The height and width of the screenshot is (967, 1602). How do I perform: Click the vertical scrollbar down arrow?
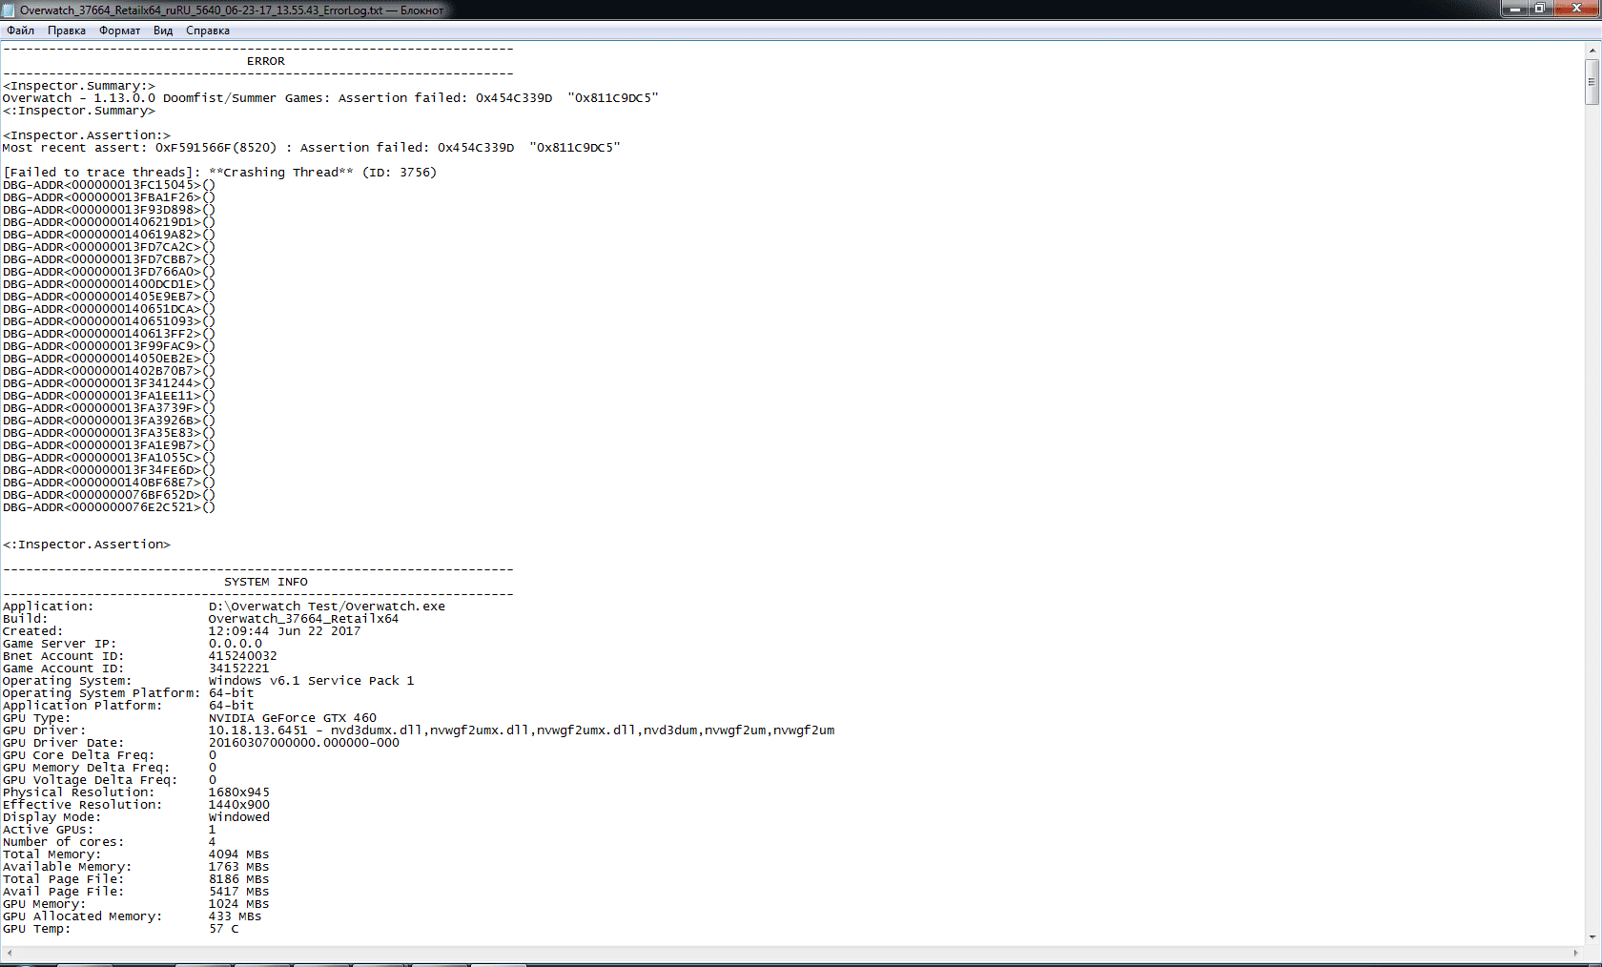pos(1592,937)
